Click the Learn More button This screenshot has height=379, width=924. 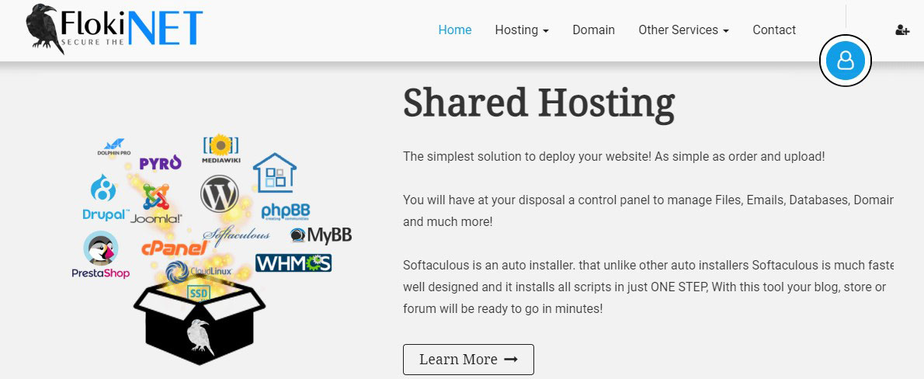click(468, 360)
